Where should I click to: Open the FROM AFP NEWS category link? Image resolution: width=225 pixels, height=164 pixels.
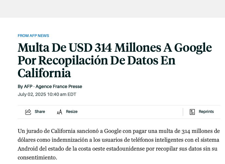pos(33,36)
